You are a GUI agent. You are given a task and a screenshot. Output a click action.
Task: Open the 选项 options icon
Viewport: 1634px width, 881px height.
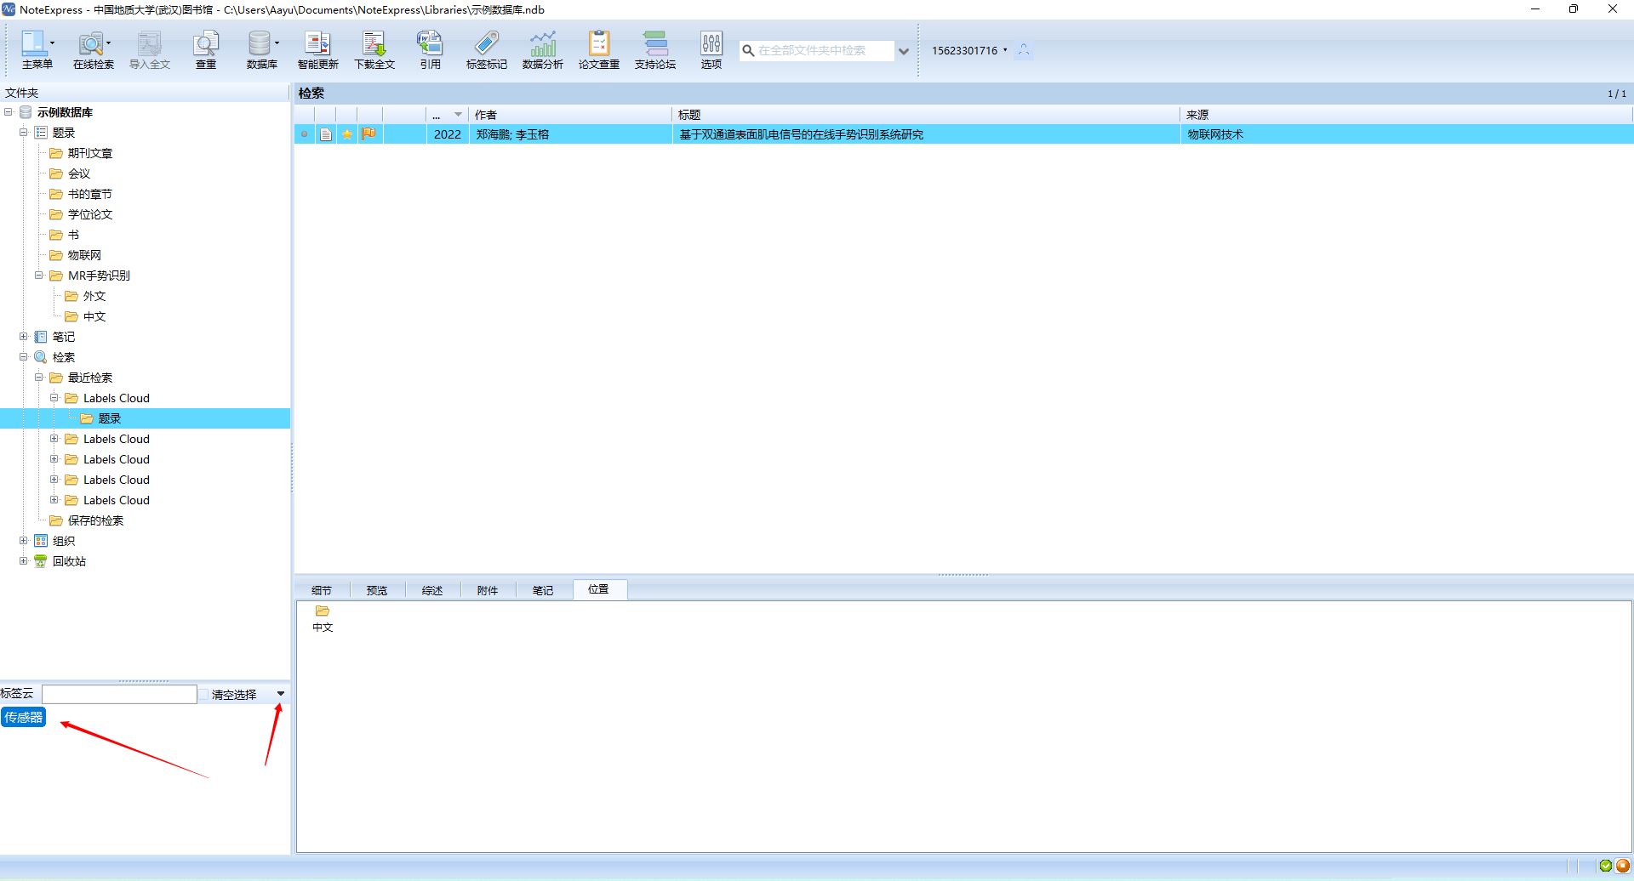(711, 50)
